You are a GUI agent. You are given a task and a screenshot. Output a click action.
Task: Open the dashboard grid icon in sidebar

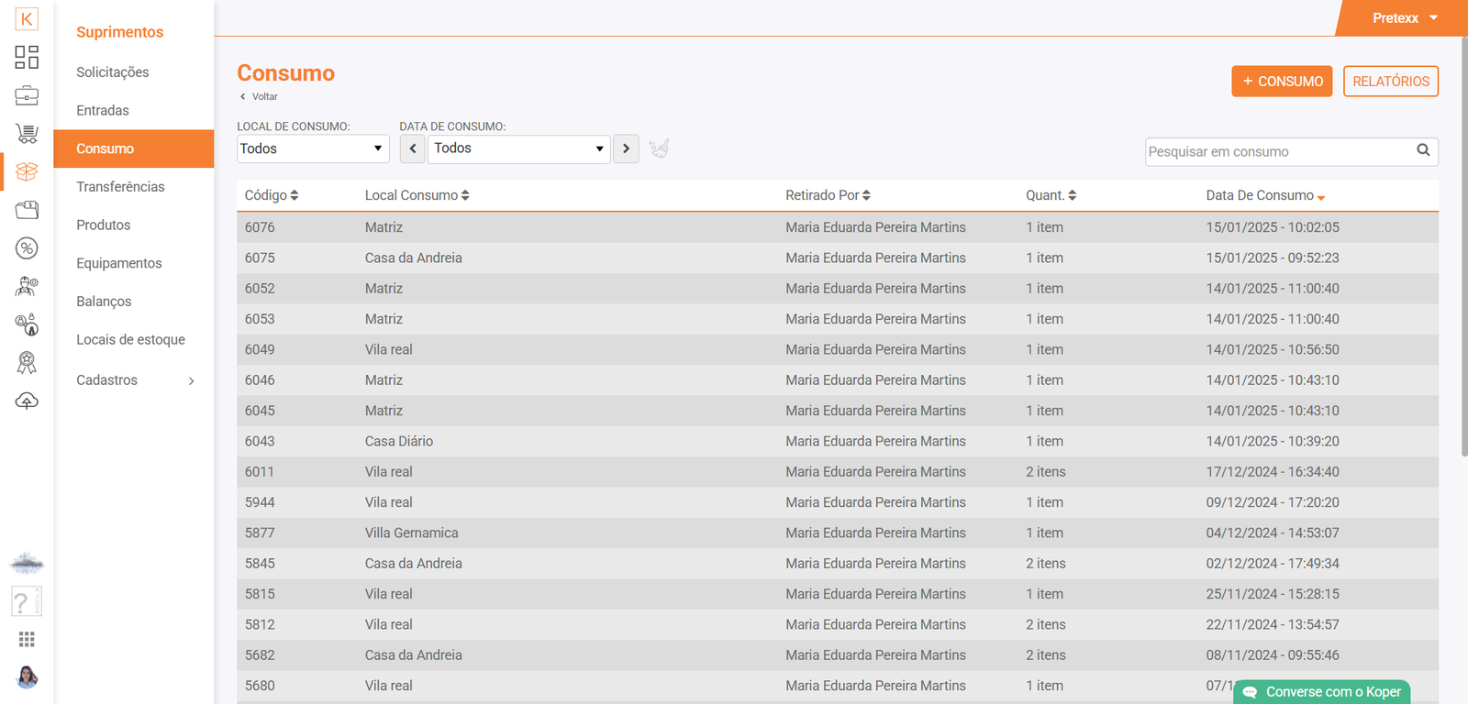pyautogui.click(x=27, y=57)
